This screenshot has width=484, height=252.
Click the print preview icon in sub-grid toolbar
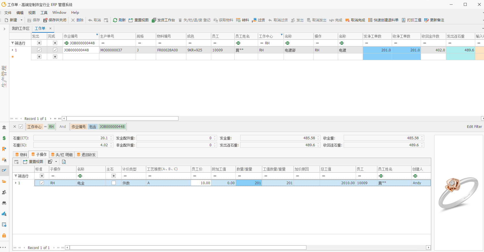coord(64,162)
